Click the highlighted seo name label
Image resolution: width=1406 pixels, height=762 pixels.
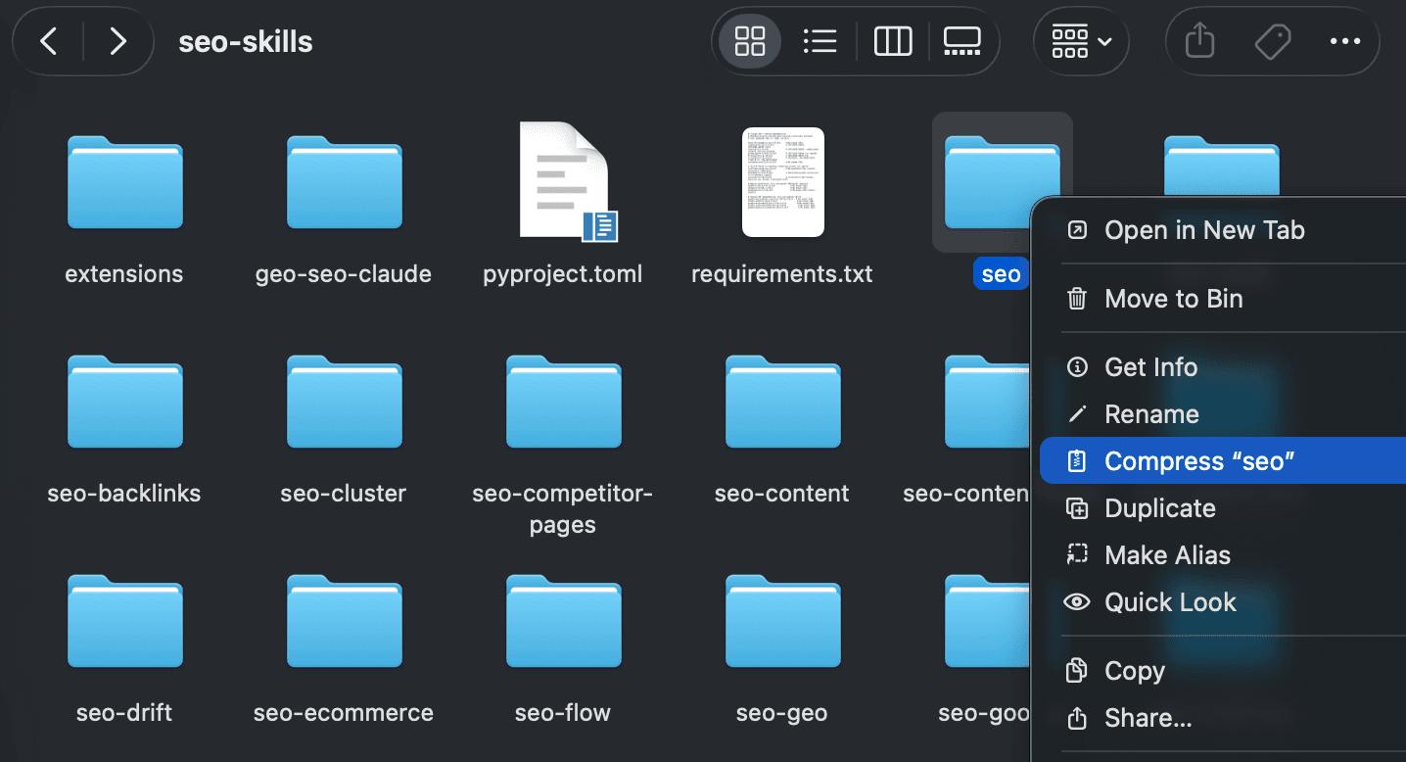(x=1001, y=274)
